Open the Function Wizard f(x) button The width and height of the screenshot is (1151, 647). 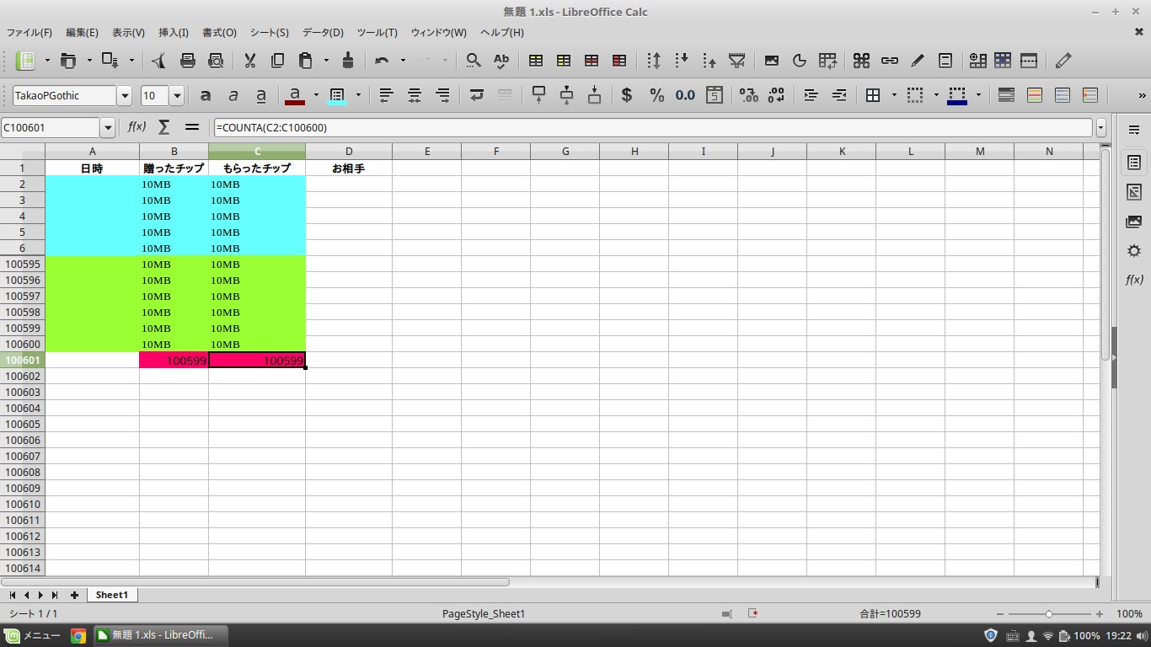137,127
